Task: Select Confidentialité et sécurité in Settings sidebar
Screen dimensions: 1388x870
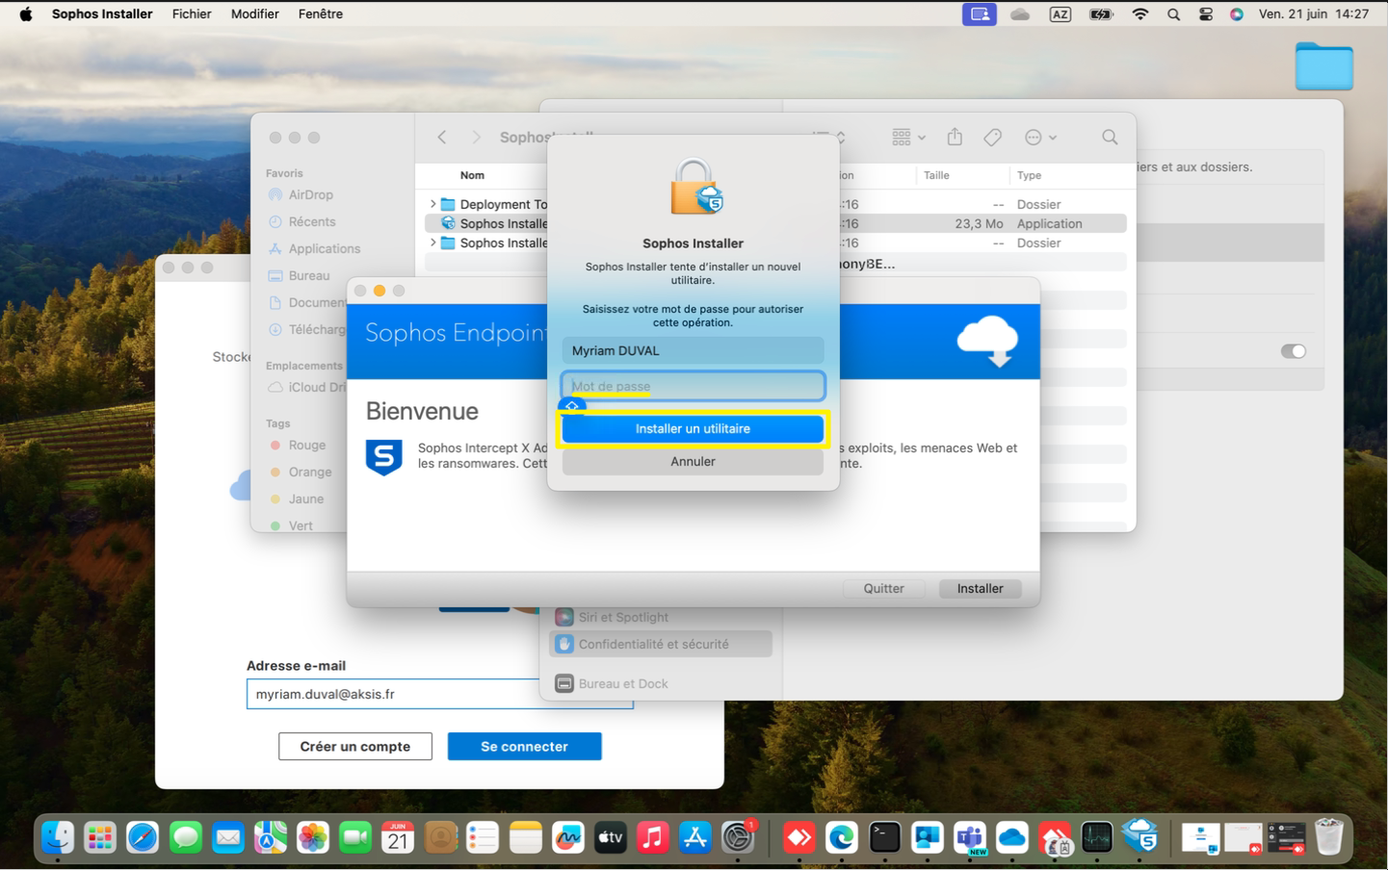Action: click(661, 644)
